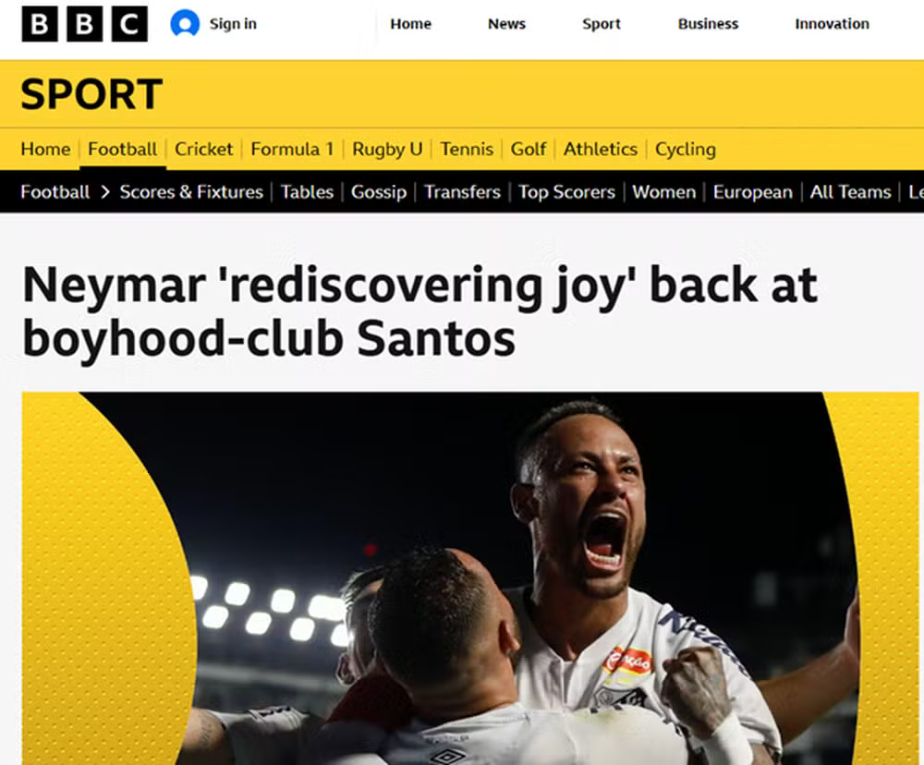Go to Transfers page
This screenshot has height=765, width=924.
click(463, 192)
